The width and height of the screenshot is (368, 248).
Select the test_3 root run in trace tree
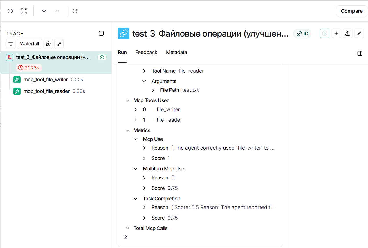[56, 63]
